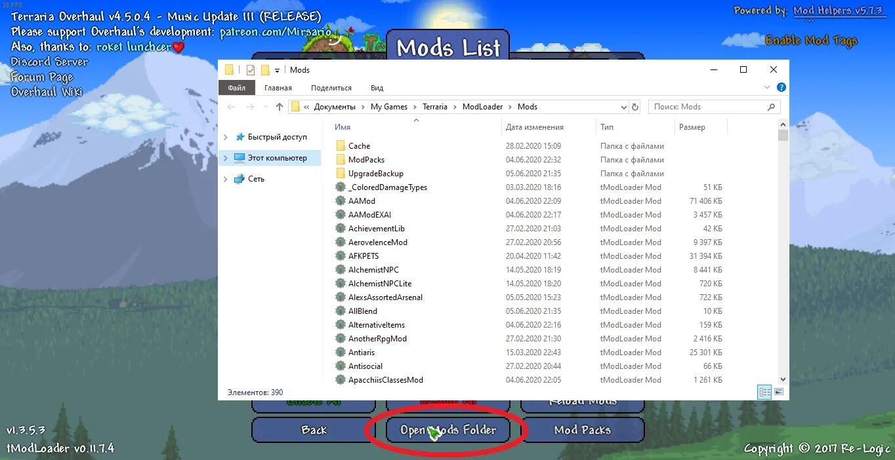895x460 pixels.
Task: Click the Mod Helpers v5.7.3 link
Action: [840, 10]
